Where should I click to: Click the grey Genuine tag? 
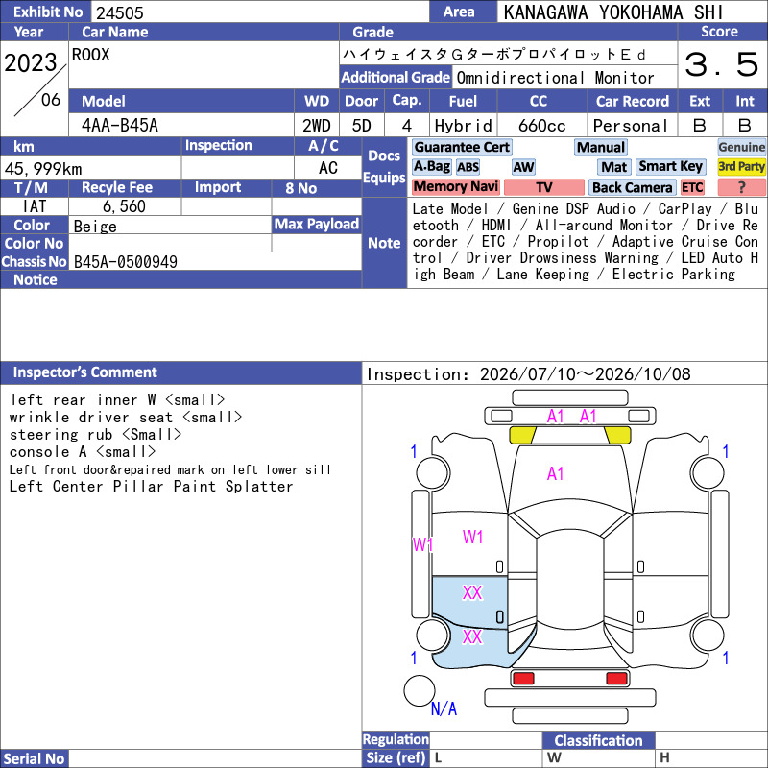[741, 147]
